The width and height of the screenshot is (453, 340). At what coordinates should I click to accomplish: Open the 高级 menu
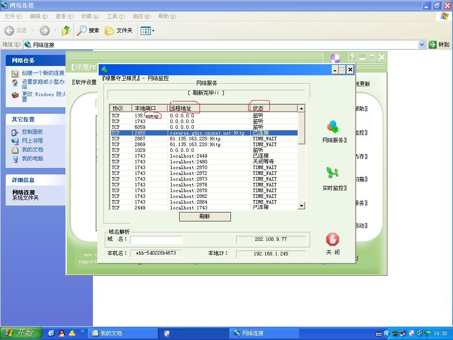[x=142, y=16]
